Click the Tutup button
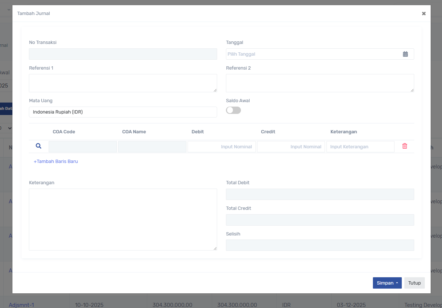This screenshot has width=442, height=308. tap(414, 283)
